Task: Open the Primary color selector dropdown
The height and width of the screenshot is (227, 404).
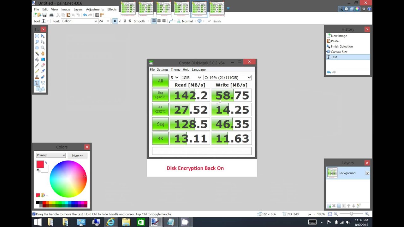Action: (51, 155)
